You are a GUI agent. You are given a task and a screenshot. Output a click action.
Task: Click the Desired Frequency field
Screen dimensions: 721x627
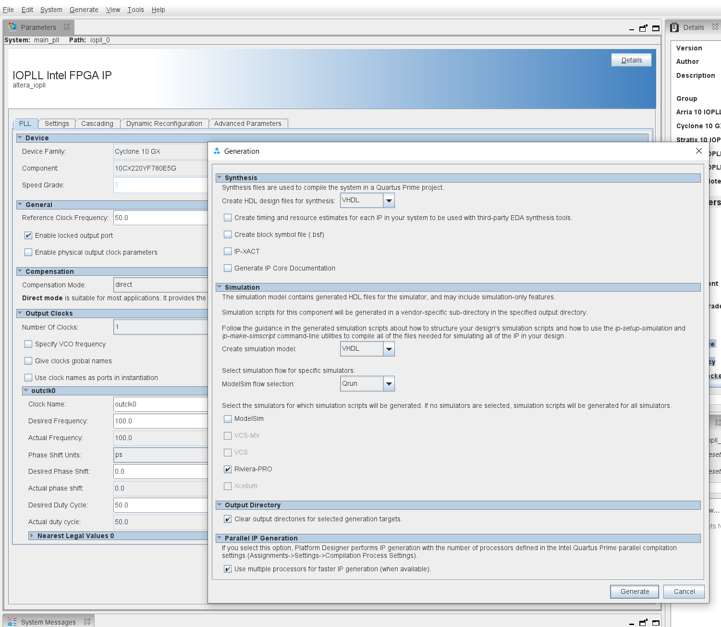160,421
